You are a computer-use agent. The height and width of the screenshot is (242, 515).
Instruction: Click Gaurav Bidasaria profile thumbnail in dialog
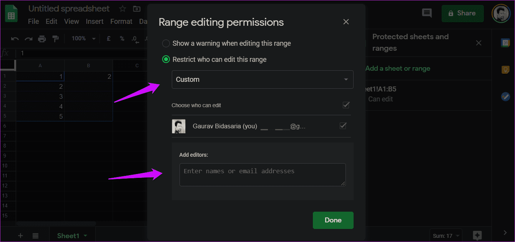[179, 126]
